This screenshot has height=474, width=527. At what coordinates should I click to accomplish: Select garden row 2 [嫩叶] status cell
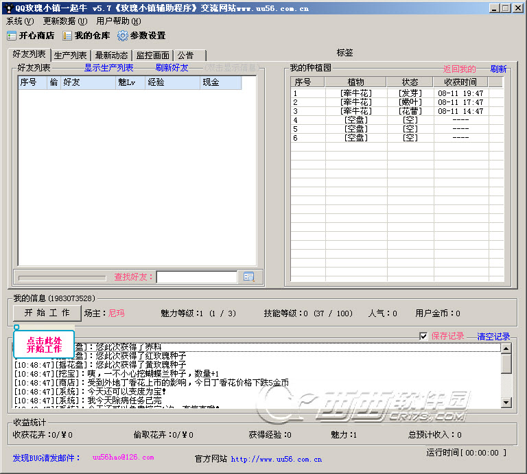[410, 102]
